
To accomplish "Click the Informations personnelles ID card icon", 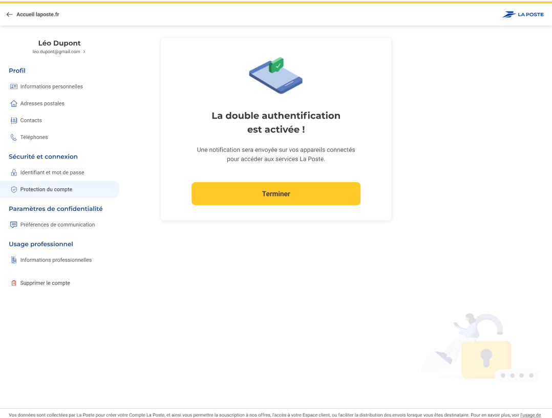I will (14, 86).
